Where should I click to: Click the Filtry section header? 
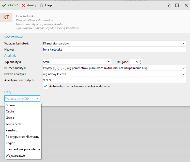click(8, 92)
